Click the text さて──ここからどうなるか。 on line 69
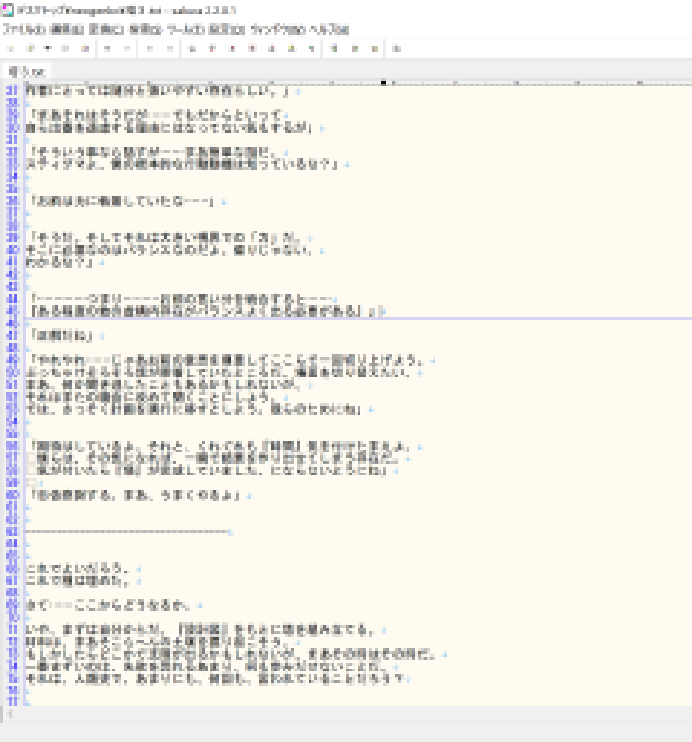The height and width of the screenshot is (742, 692). (108, 606)
